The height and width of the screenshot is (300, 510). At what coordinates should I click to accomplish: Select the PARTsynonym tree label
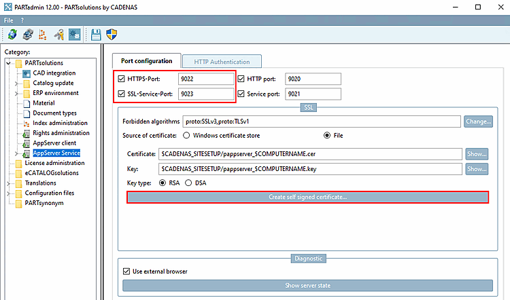(44, 203)
